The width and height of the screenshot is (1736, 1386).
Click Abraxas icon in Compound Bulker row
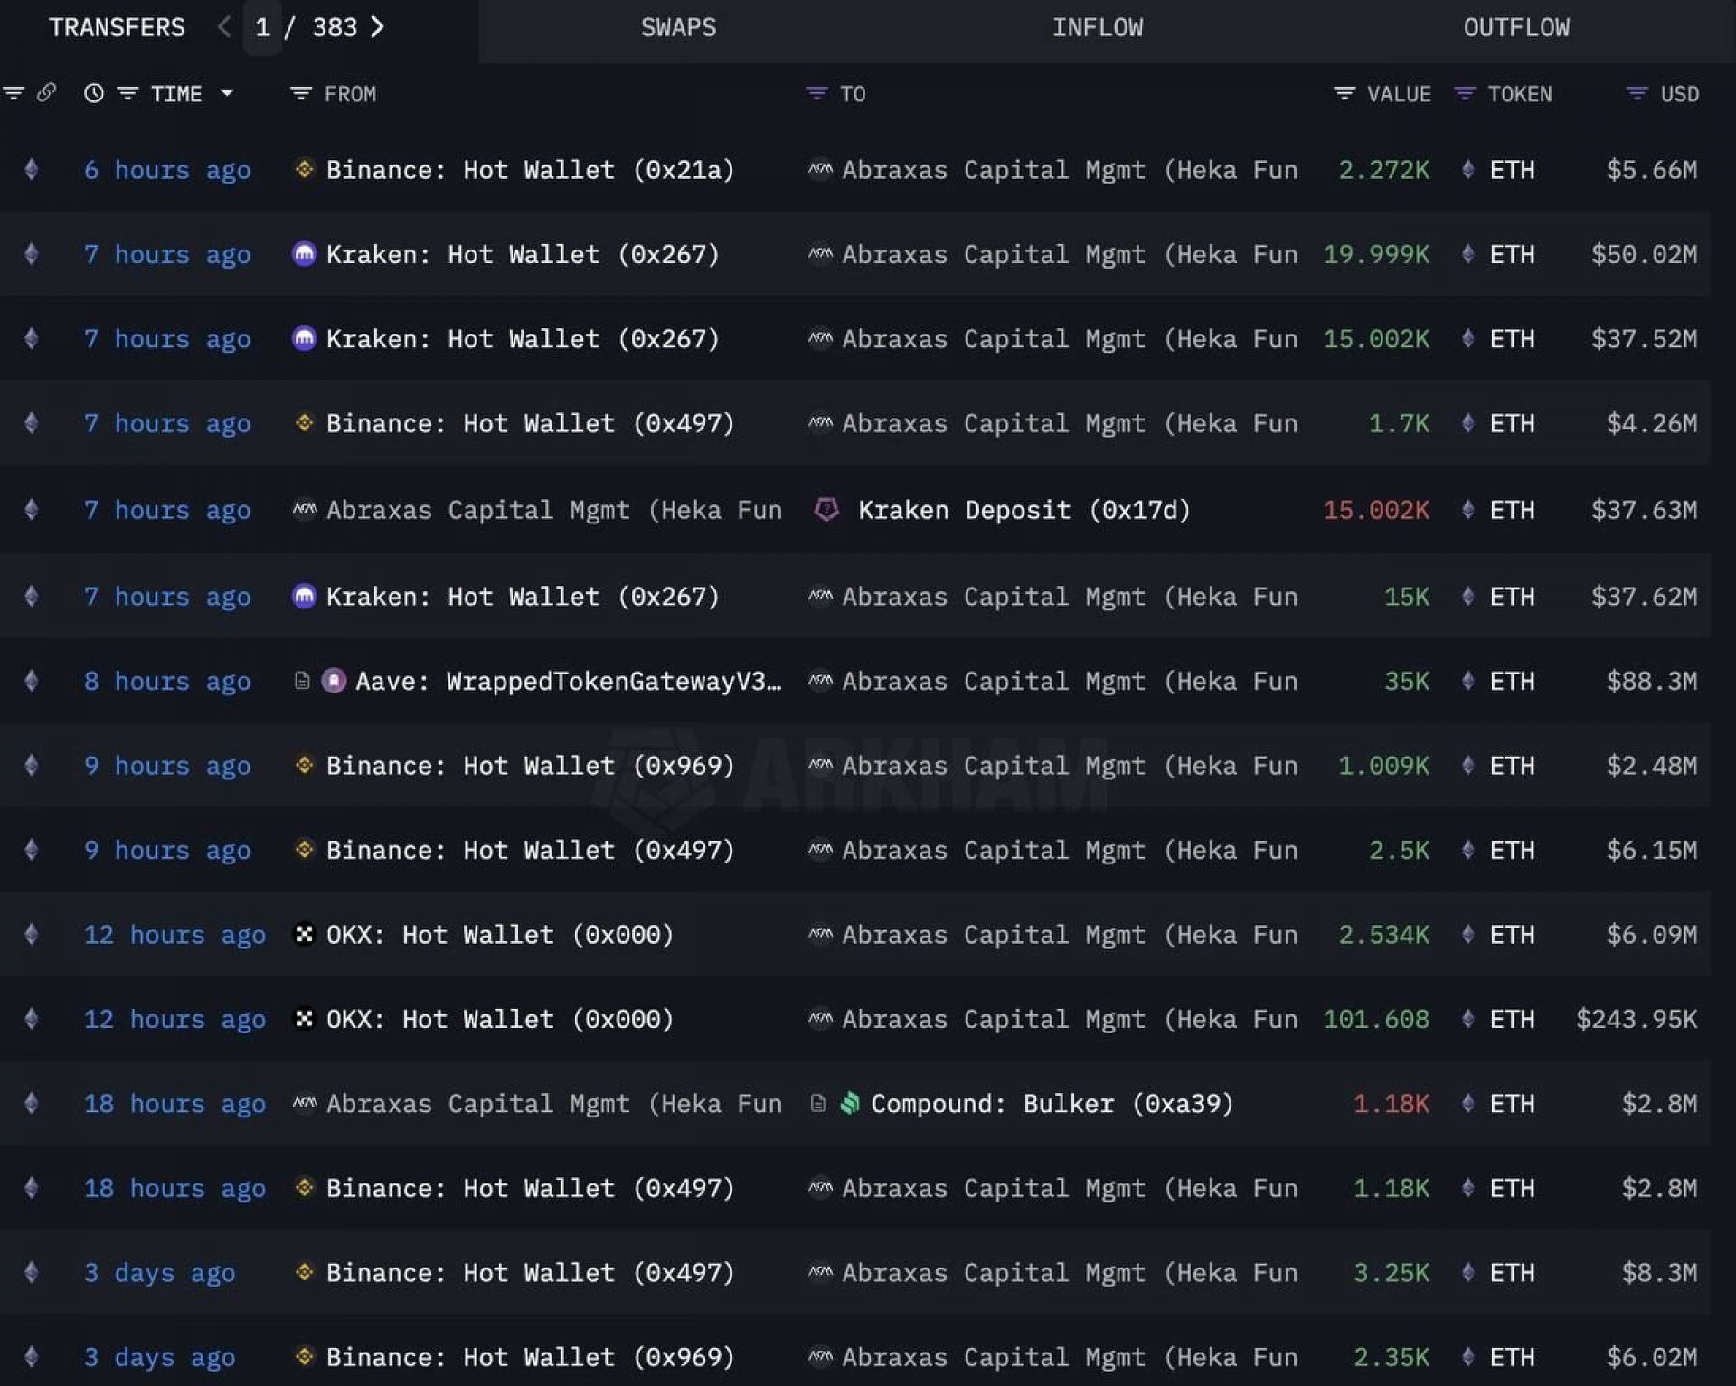click(x=305, y=1103)
